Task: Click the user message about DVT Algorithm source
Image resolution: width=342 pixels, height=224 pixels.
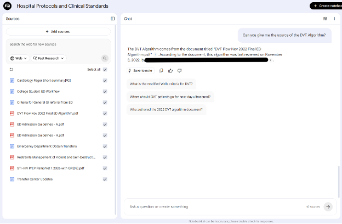Action: pos(284,35)
